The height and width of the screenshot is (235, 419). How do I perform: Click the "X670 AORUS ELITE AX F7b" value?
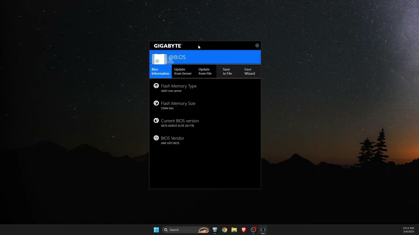[x=177, y=126]
